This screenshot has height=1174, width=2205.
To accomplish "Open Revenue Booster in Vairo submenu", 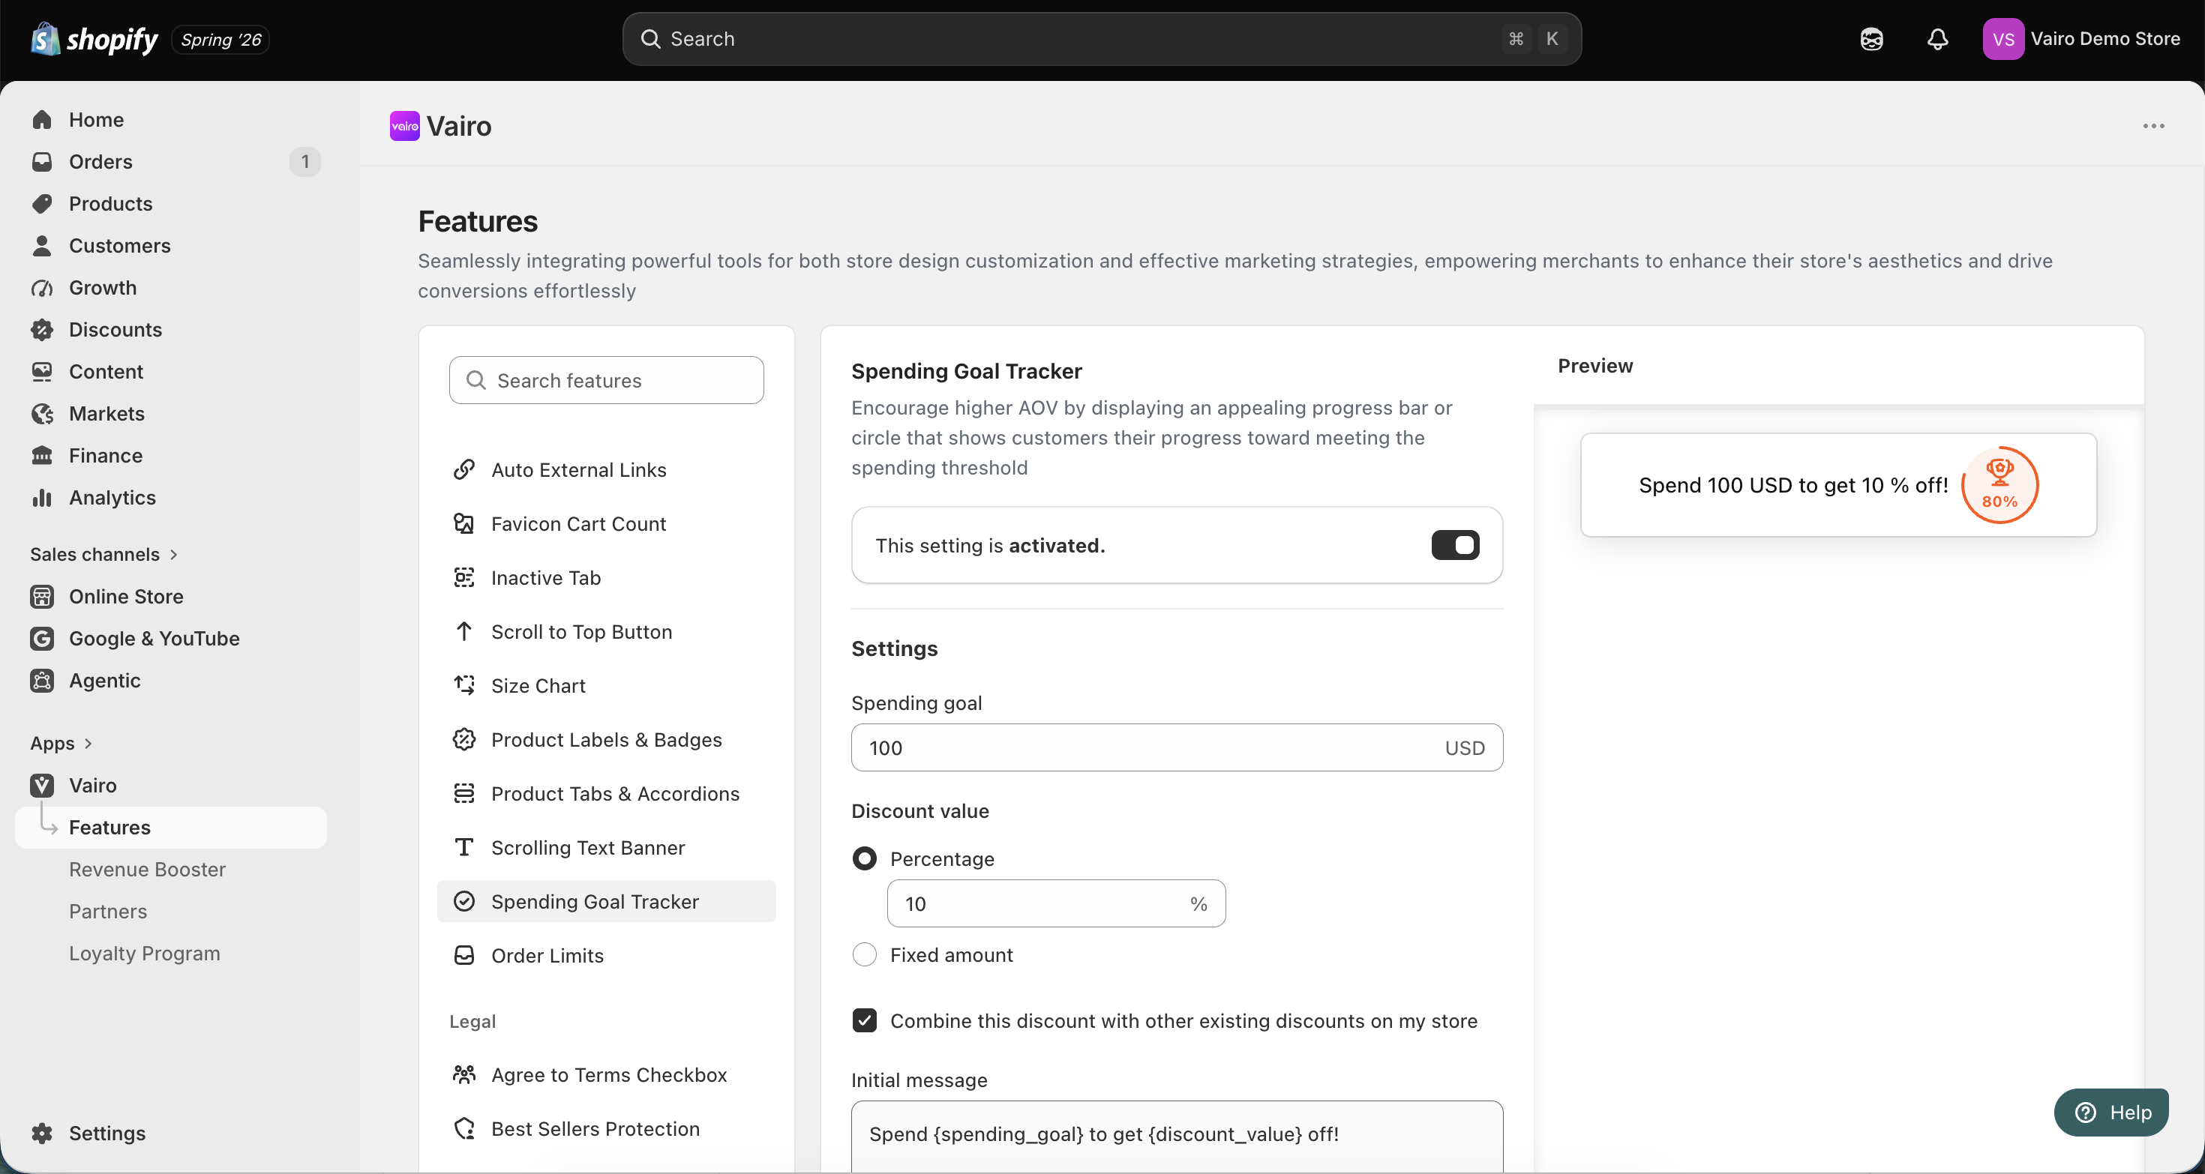I will point(147,870).
